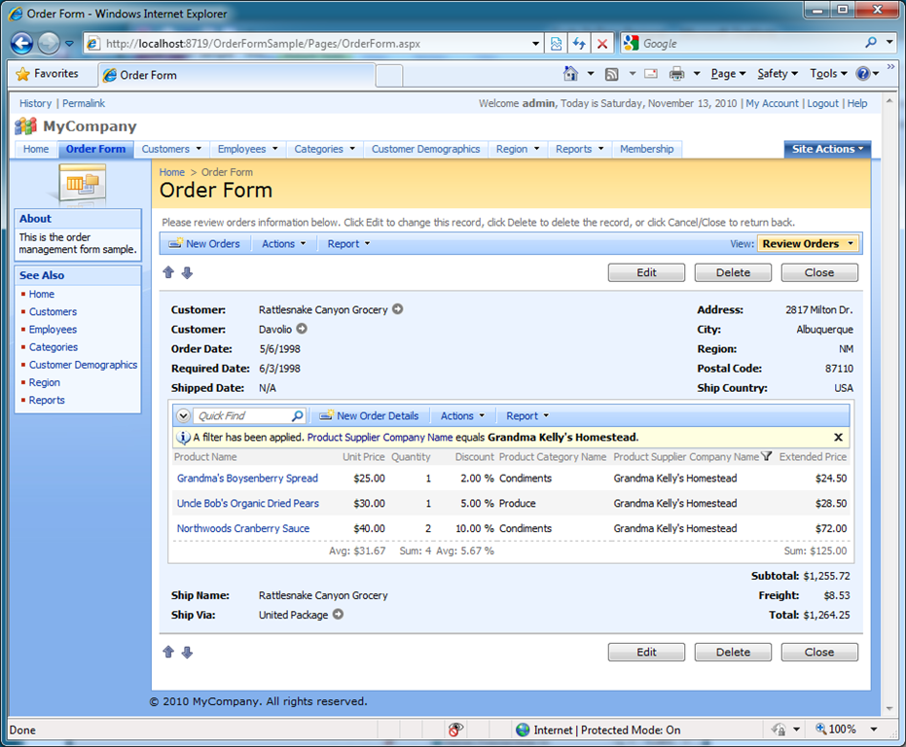Click the blue Help question mark icon

[x=863, y=73]
